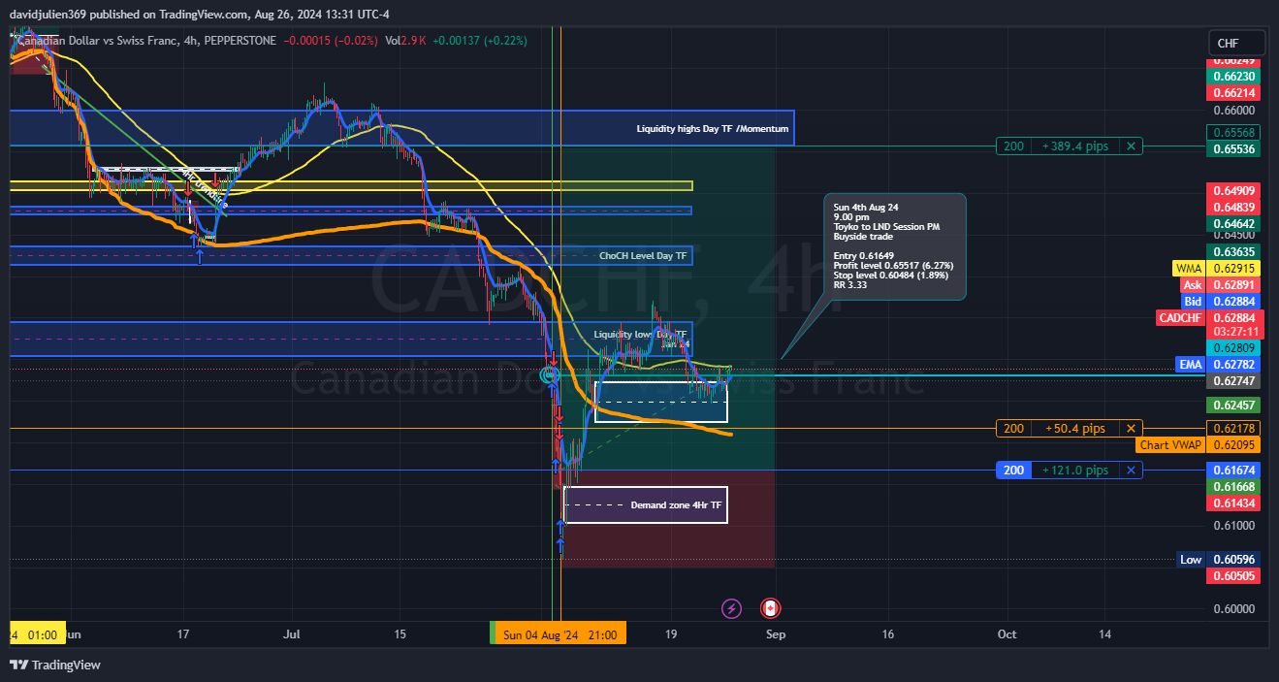
Task: Click the 0.61674 blue price tag
Action: 1234,471
